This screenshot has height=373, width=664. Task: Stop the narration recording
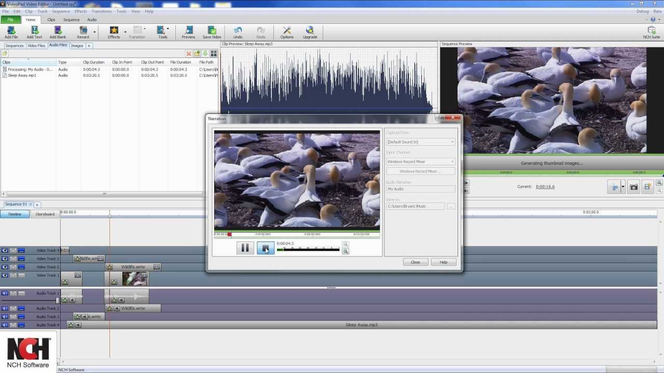click(266, 248)
